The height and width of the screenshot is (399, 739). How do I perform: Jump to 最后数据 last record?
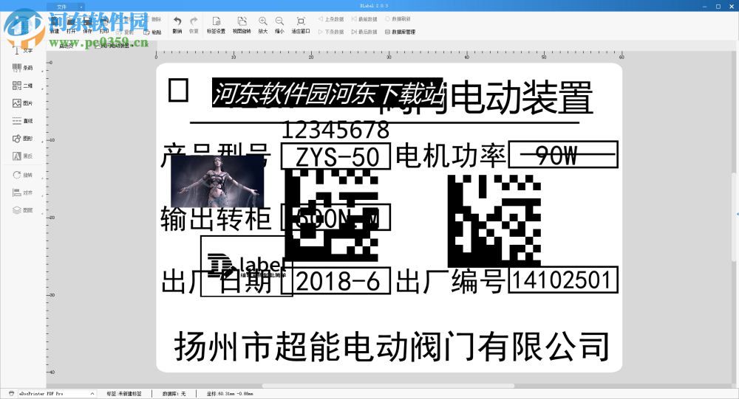pos(364,32)
